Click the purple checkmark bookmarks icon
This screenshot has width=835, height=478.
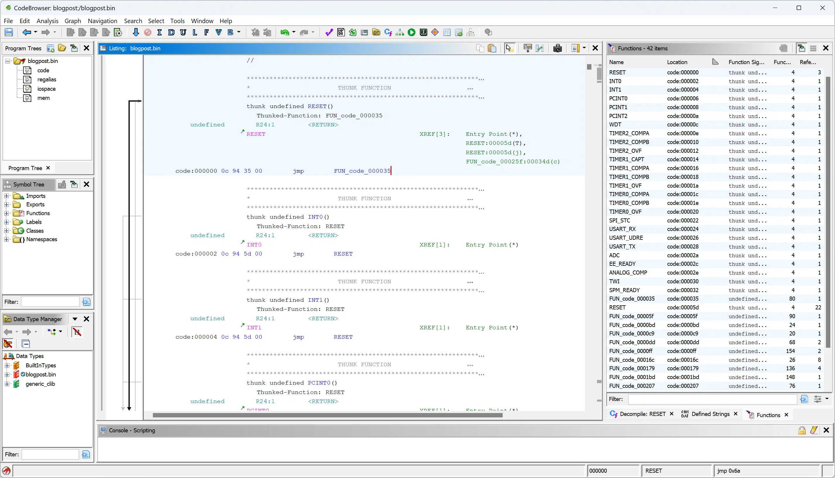[x=329, y=32]
